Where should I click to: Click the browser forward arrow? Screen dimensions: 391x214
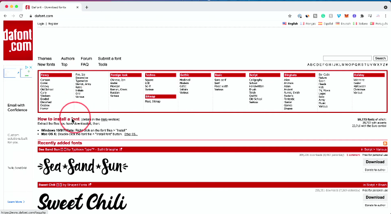[x=13, y=16]
